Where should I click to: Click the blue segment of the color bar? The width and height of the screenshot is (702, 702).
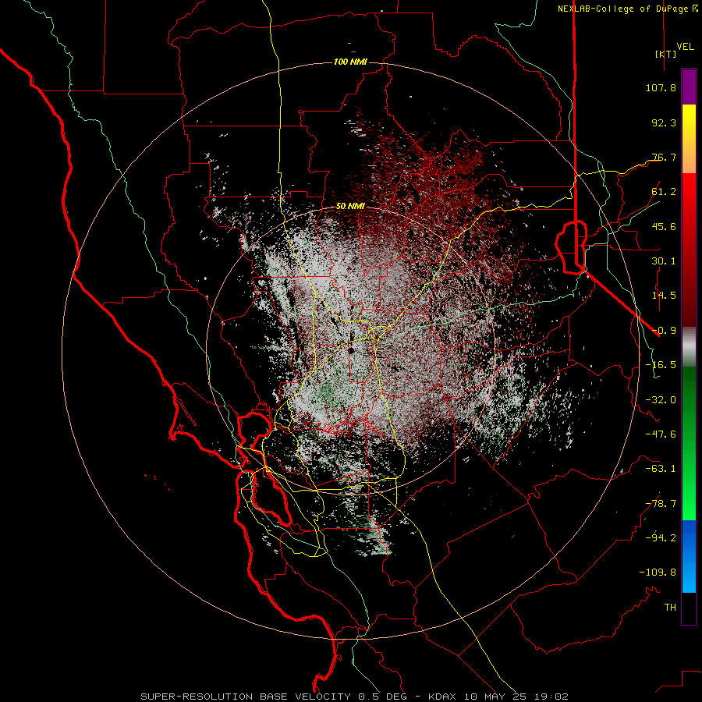(x=689, y=556)
